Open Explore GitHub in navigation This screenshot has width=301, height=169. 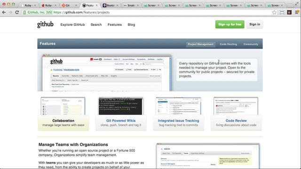click(x=72, y=25)
